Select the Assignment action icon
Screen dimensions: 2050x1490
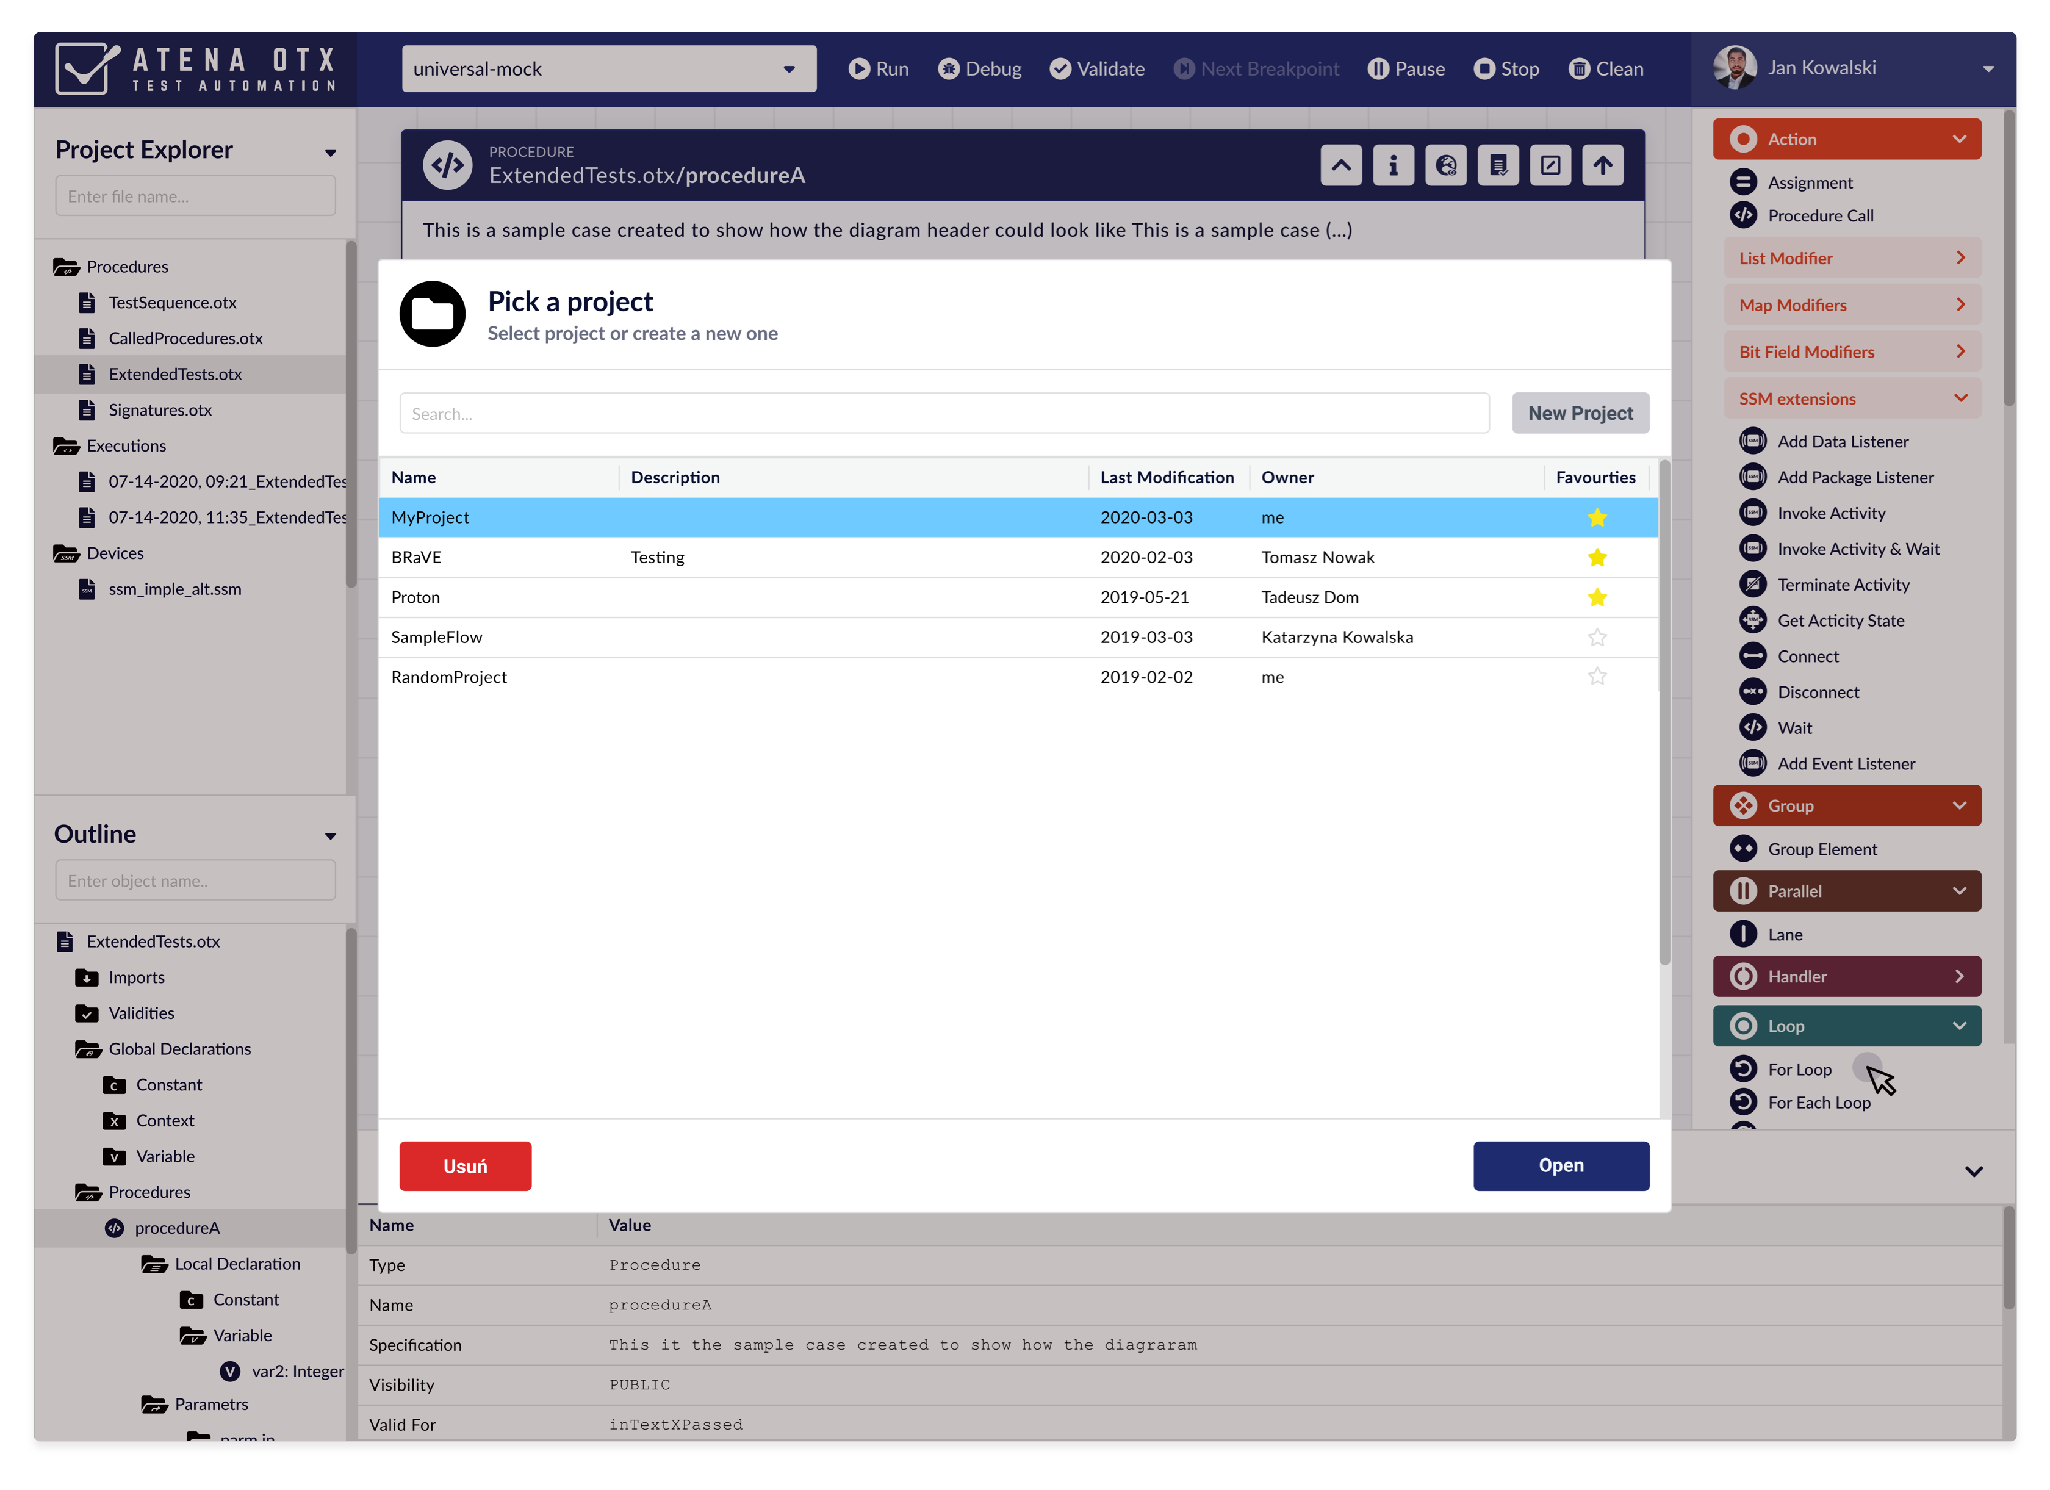coord(1744,182)
